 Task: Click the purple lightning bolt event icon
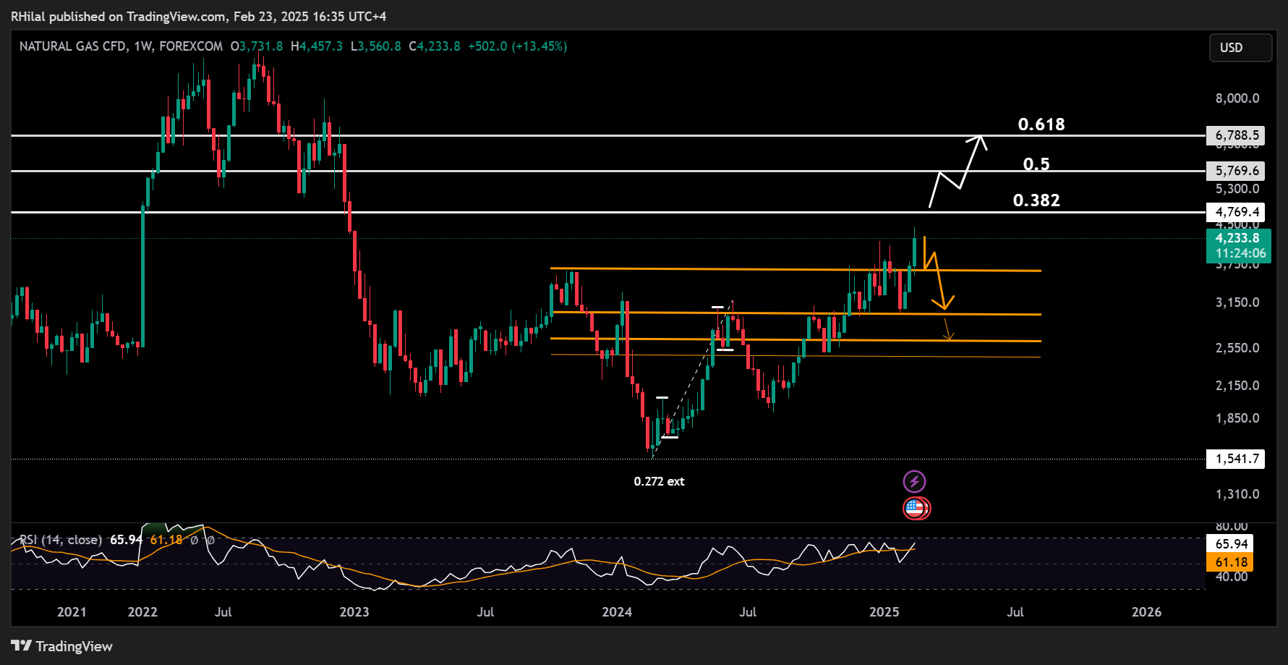tap(914, 481)
